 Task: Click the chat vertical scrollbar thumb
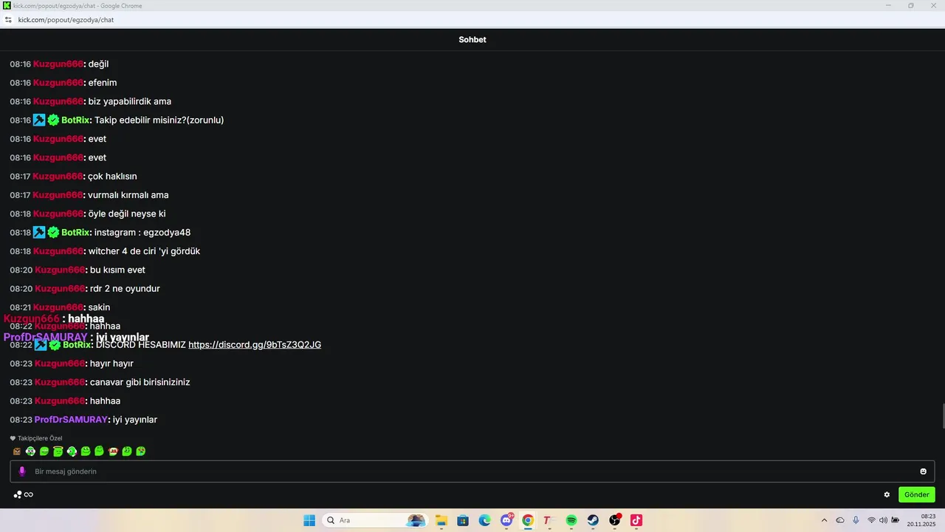(943, 416)
